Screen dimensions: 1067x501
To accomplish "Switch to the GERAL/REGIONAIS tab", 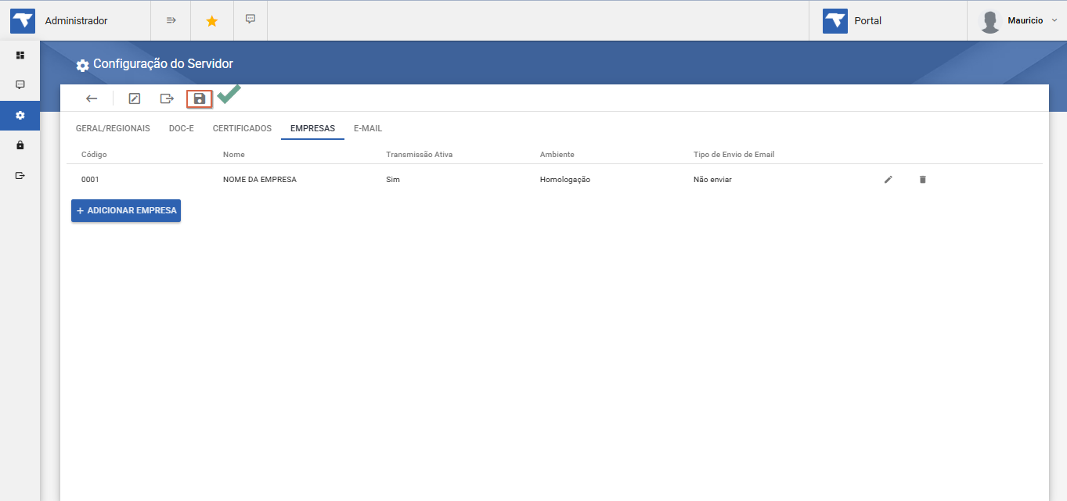I will pyautogui.click(x=113, y=128).
